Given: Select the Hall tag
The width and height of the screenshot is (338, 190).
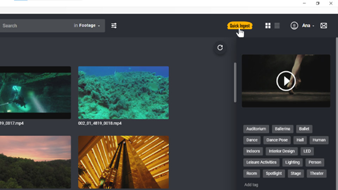Looking at the screenshot, I should point(300,140).
